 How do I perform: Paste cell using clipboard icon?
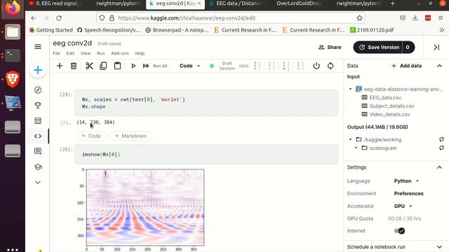tap(117, 66)
